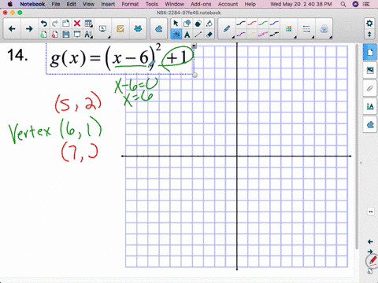Open the File menu
The image size is (378, 283).
click(x=56, y=4)
